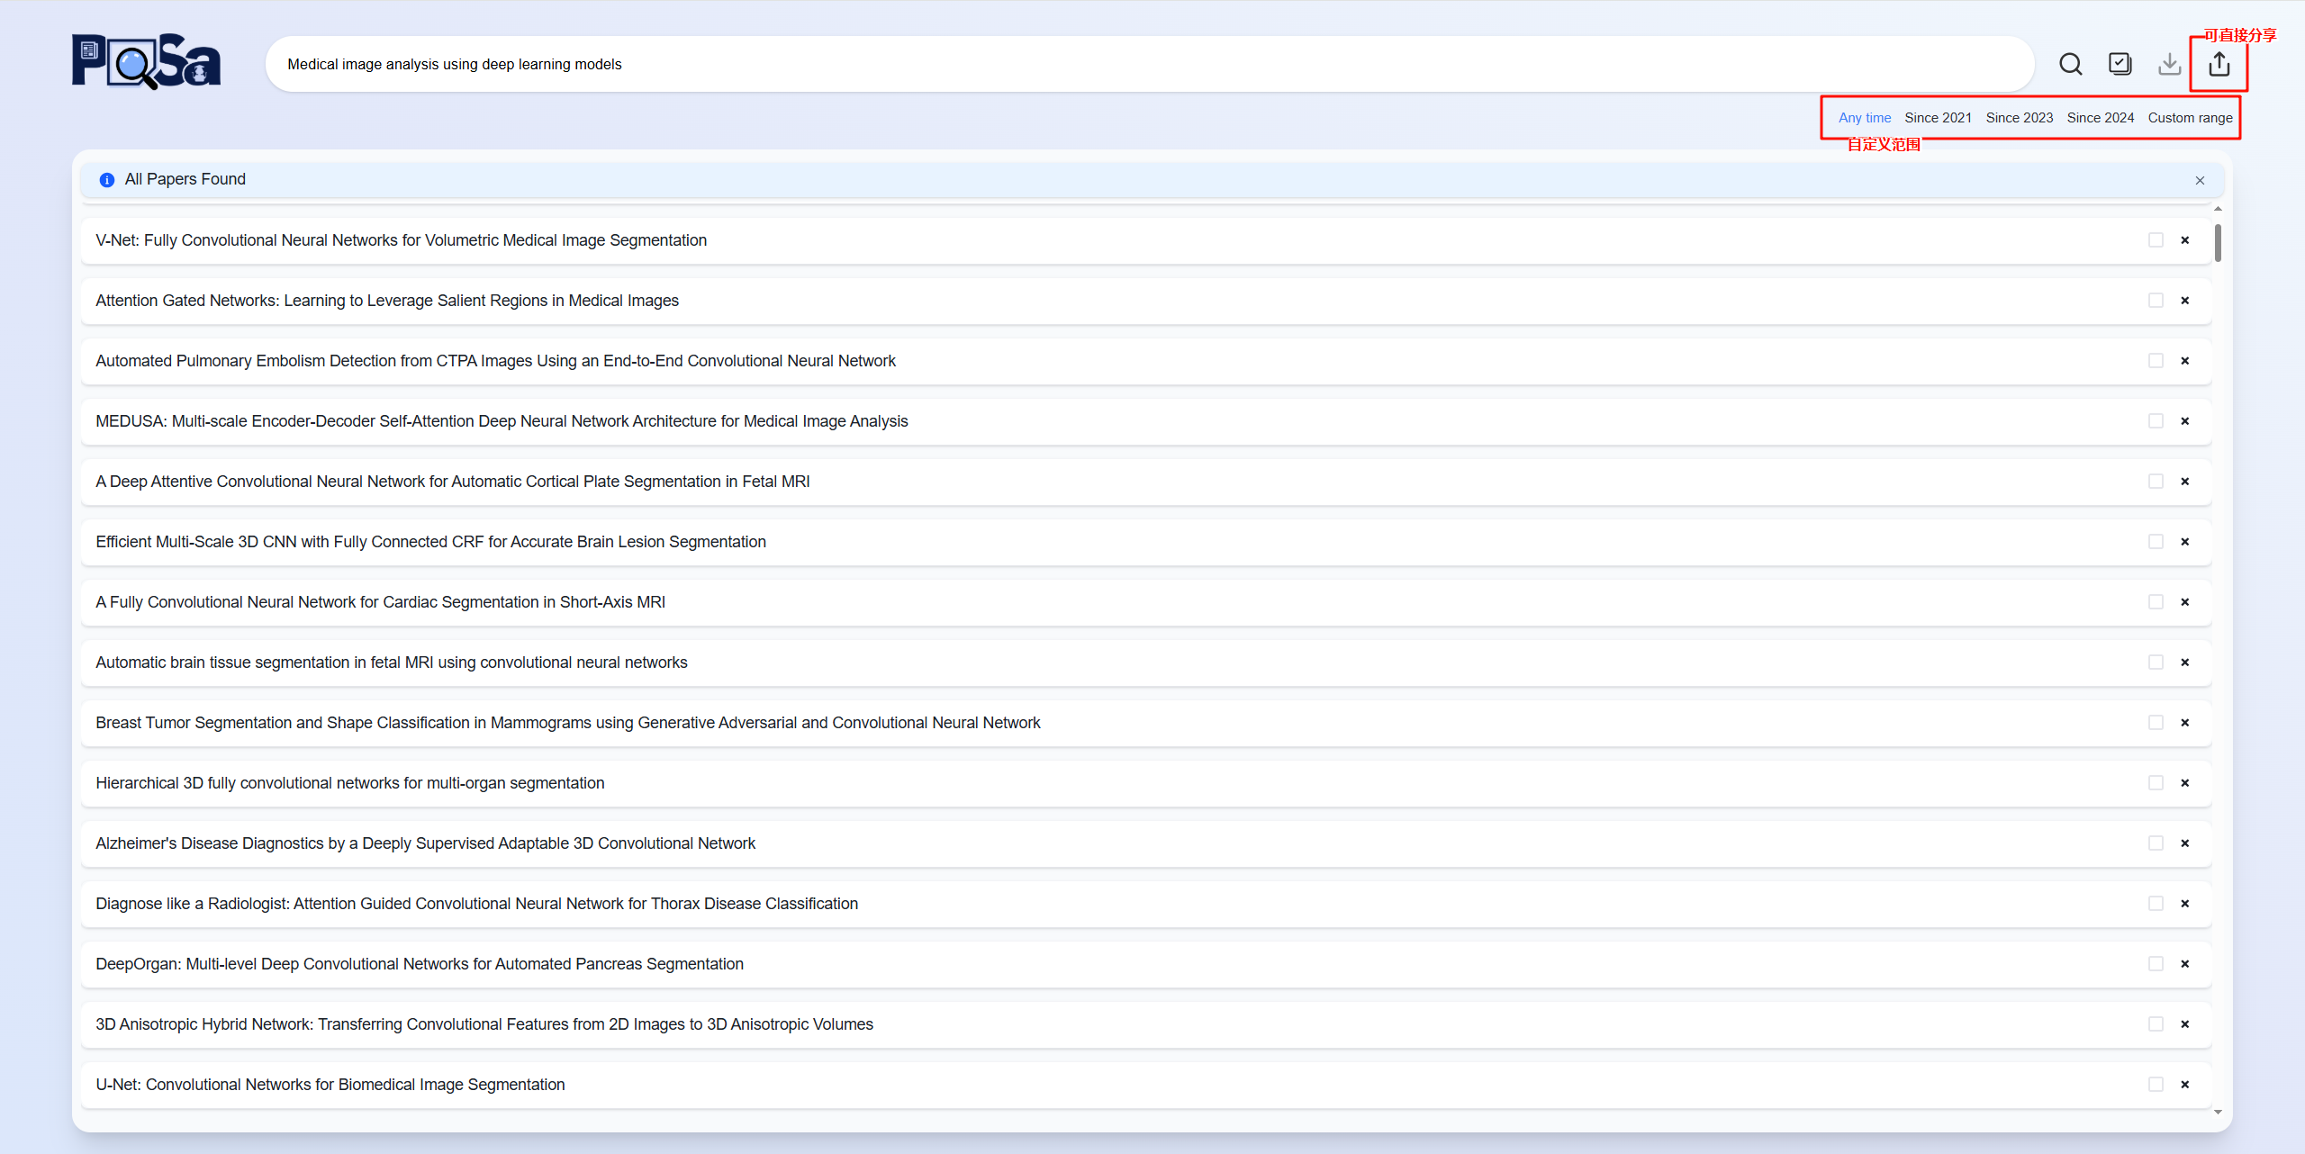
Task: Open Automated Pulmonary Embolism Detection paper
Action: tap(495, 361)
